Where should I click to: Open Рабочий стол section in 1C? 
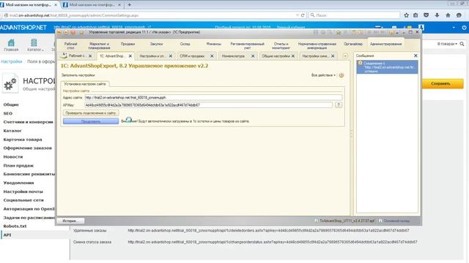point(70,45)
